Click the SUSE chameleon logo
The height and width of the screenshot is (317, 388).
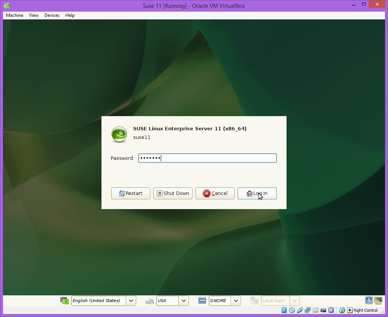(119, 134)
